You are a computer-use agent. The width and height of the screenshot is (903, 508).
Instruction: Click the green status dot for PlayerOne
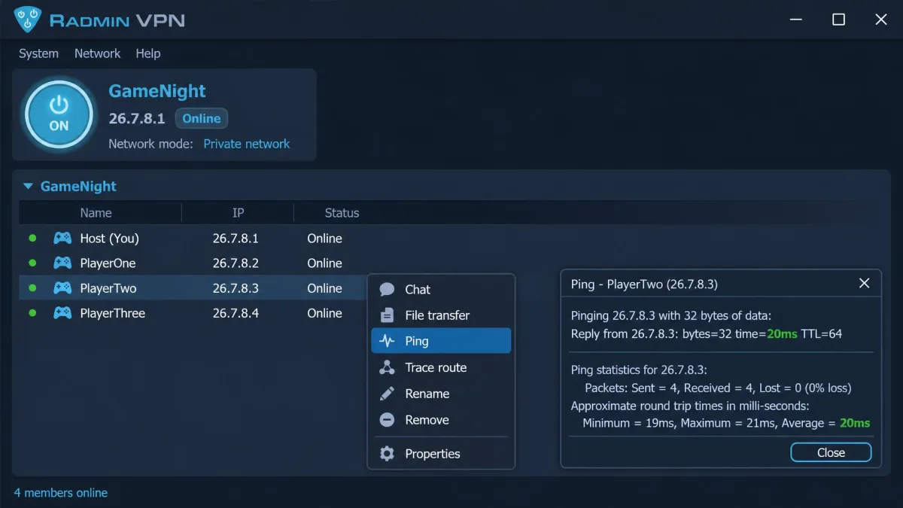point(32,263)
